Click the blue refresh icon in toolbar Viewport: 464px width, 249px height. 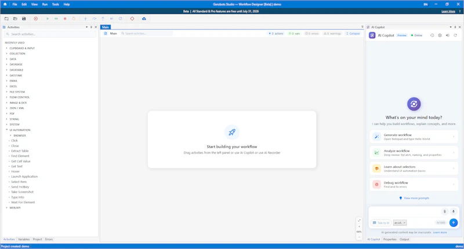(121, 19)
